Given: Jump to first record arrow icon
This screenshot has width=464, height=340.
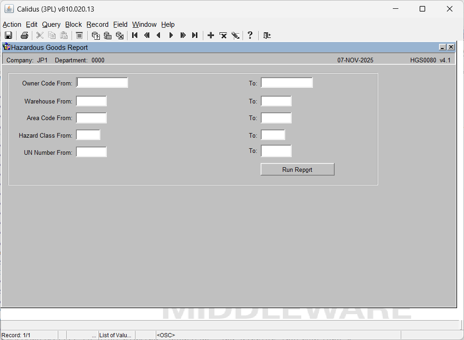Looking at the screenshot, I should (135, 36).
